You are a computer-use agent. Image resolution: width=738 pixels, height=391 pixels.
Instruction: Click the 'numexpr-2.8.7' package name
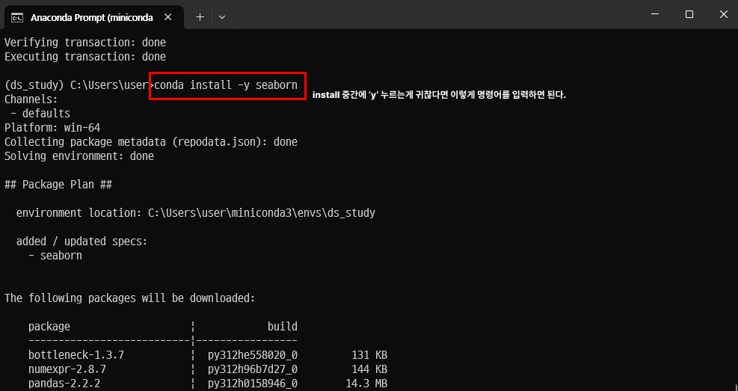coord(67,369)
